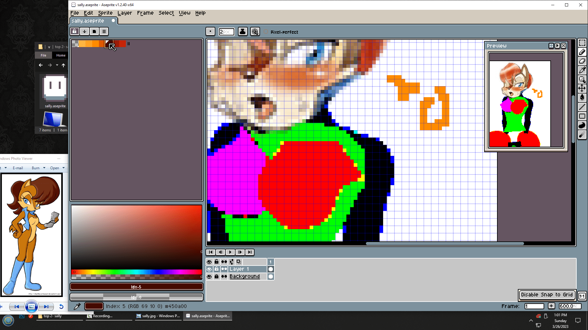Toggle the lock on Layer 1

click(x=217, y=269)
